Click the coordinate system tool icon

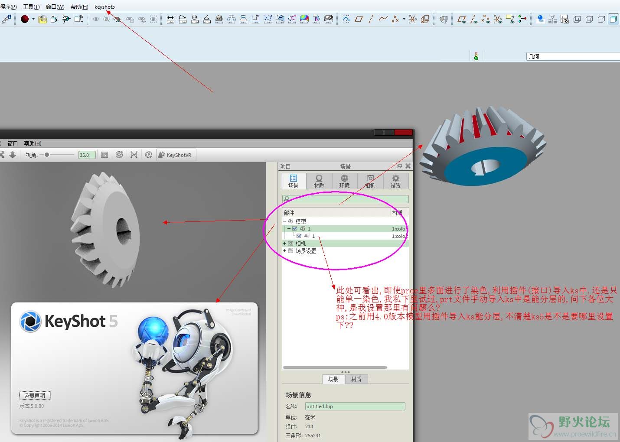click(413, 19)
